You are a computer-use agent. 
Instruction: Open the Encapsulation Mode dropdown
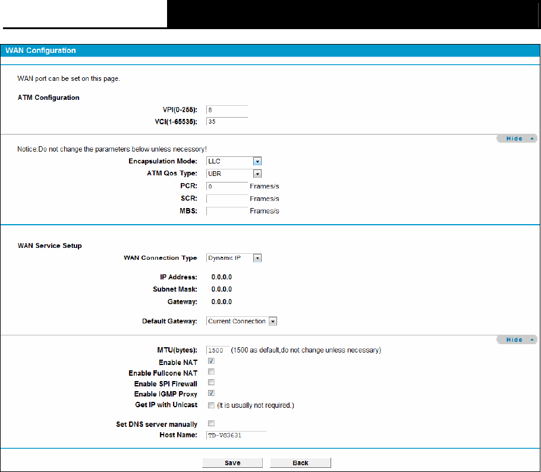coord(234,161)
